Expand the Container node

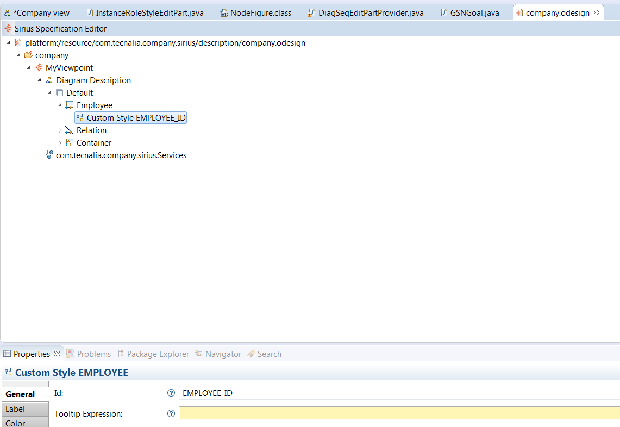click(x=60, y=143)
